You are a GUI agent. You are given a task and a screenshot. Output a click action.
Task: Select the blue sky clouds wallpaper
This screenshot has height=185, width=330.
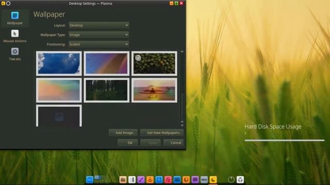pos(59,63)
